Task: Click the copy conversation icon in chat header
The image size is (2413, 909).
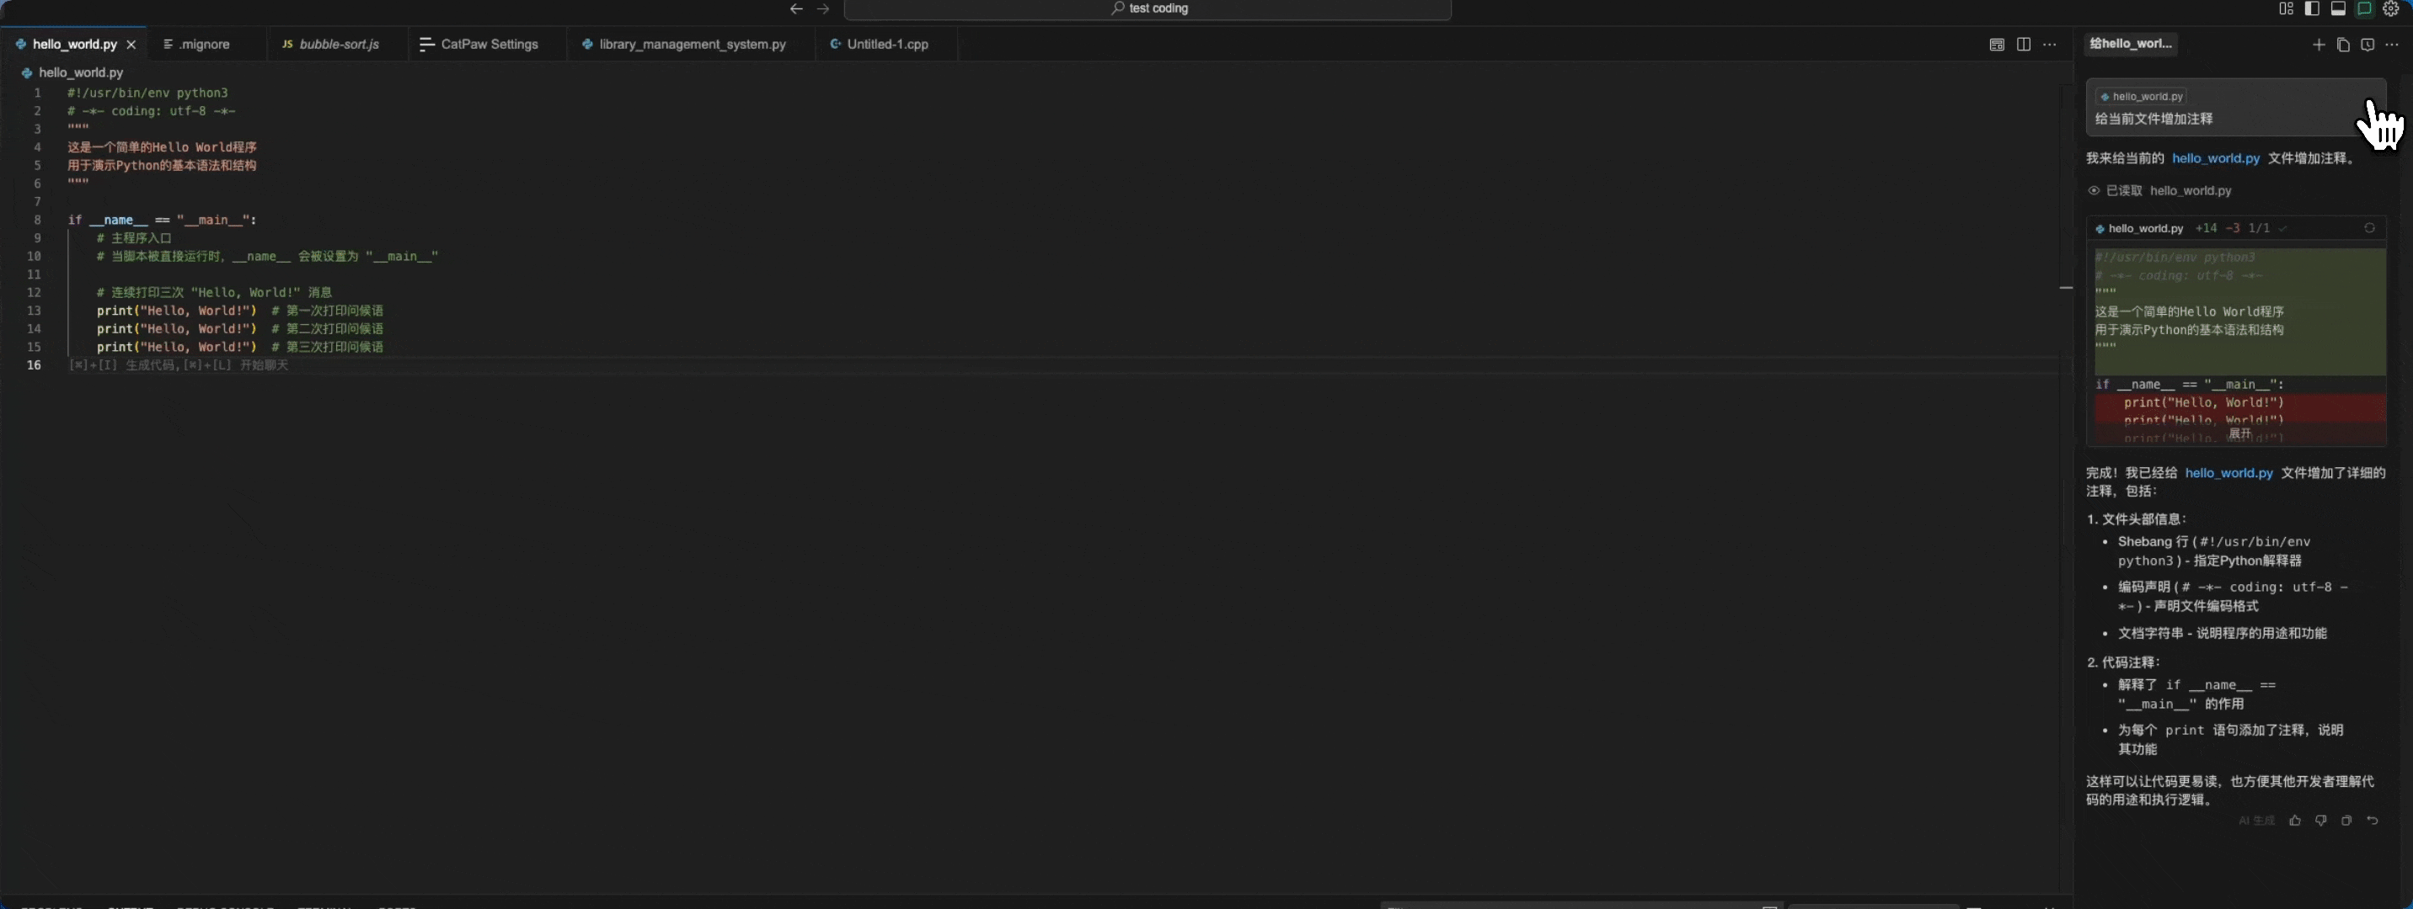Action: [x=2343, y=45]
